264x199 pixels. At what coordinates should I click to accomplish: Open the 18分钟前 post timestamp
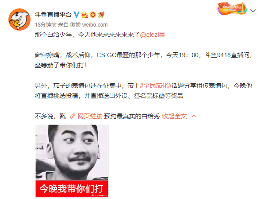click(x=46, y=25)
